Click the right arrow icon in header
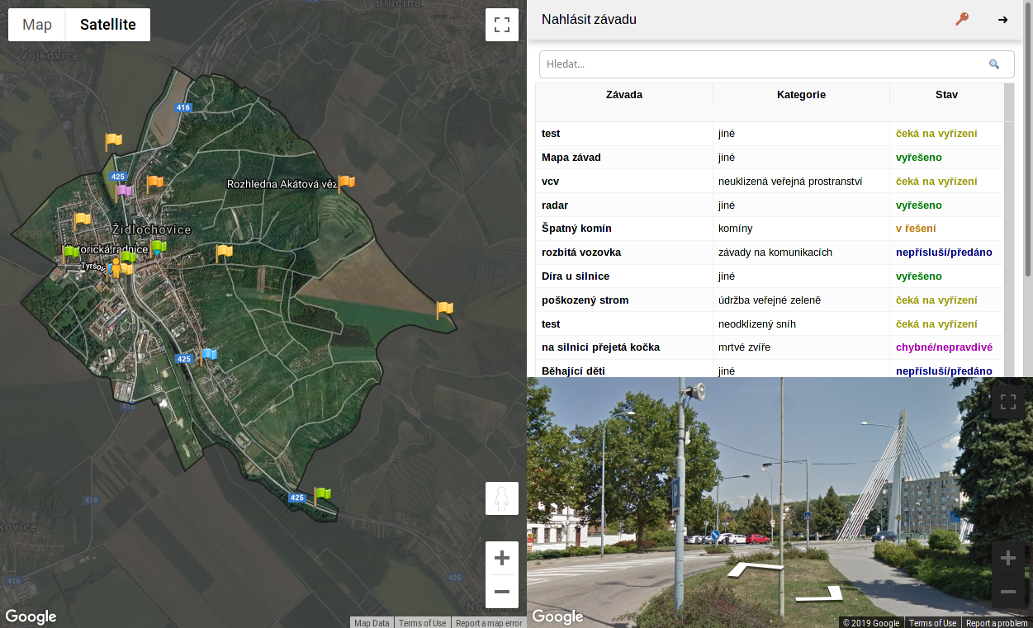Screen dimensions: 1033x628 click(1002, 20)
